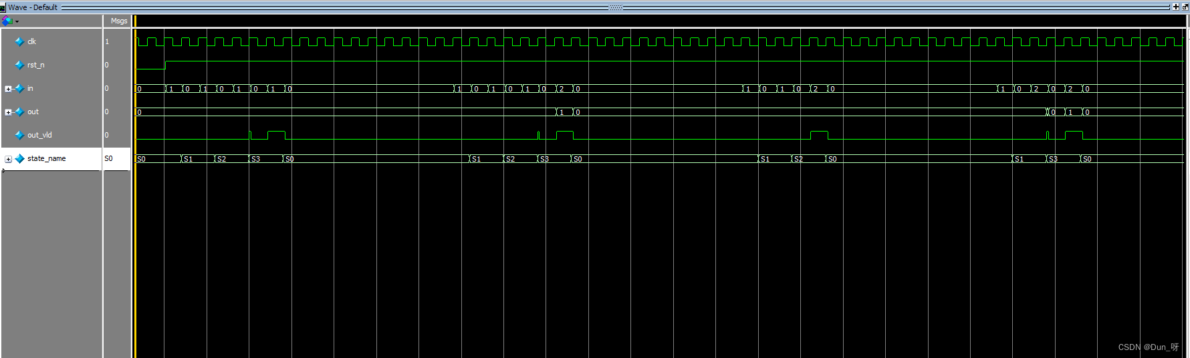
Task: Select the out_vld signal name
Action: tap(39, 135)
